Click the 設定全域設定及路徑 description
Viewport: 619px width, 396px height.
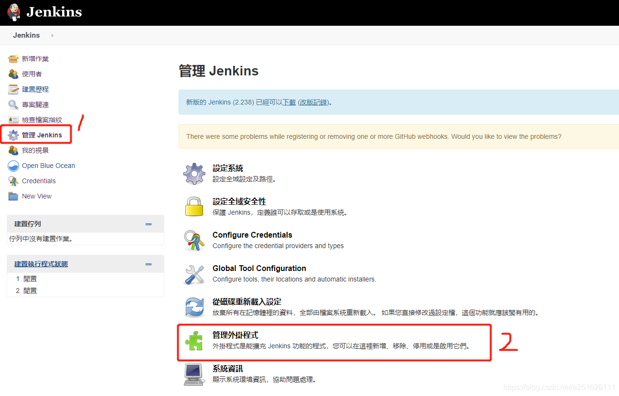(245, 179)
